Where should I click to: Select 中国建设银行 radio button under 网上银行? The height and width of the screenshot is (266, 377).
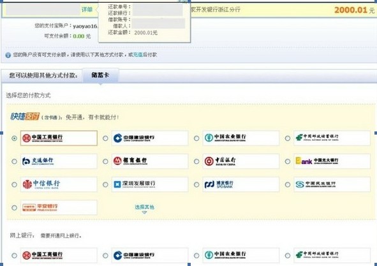(x=105, y=255)
